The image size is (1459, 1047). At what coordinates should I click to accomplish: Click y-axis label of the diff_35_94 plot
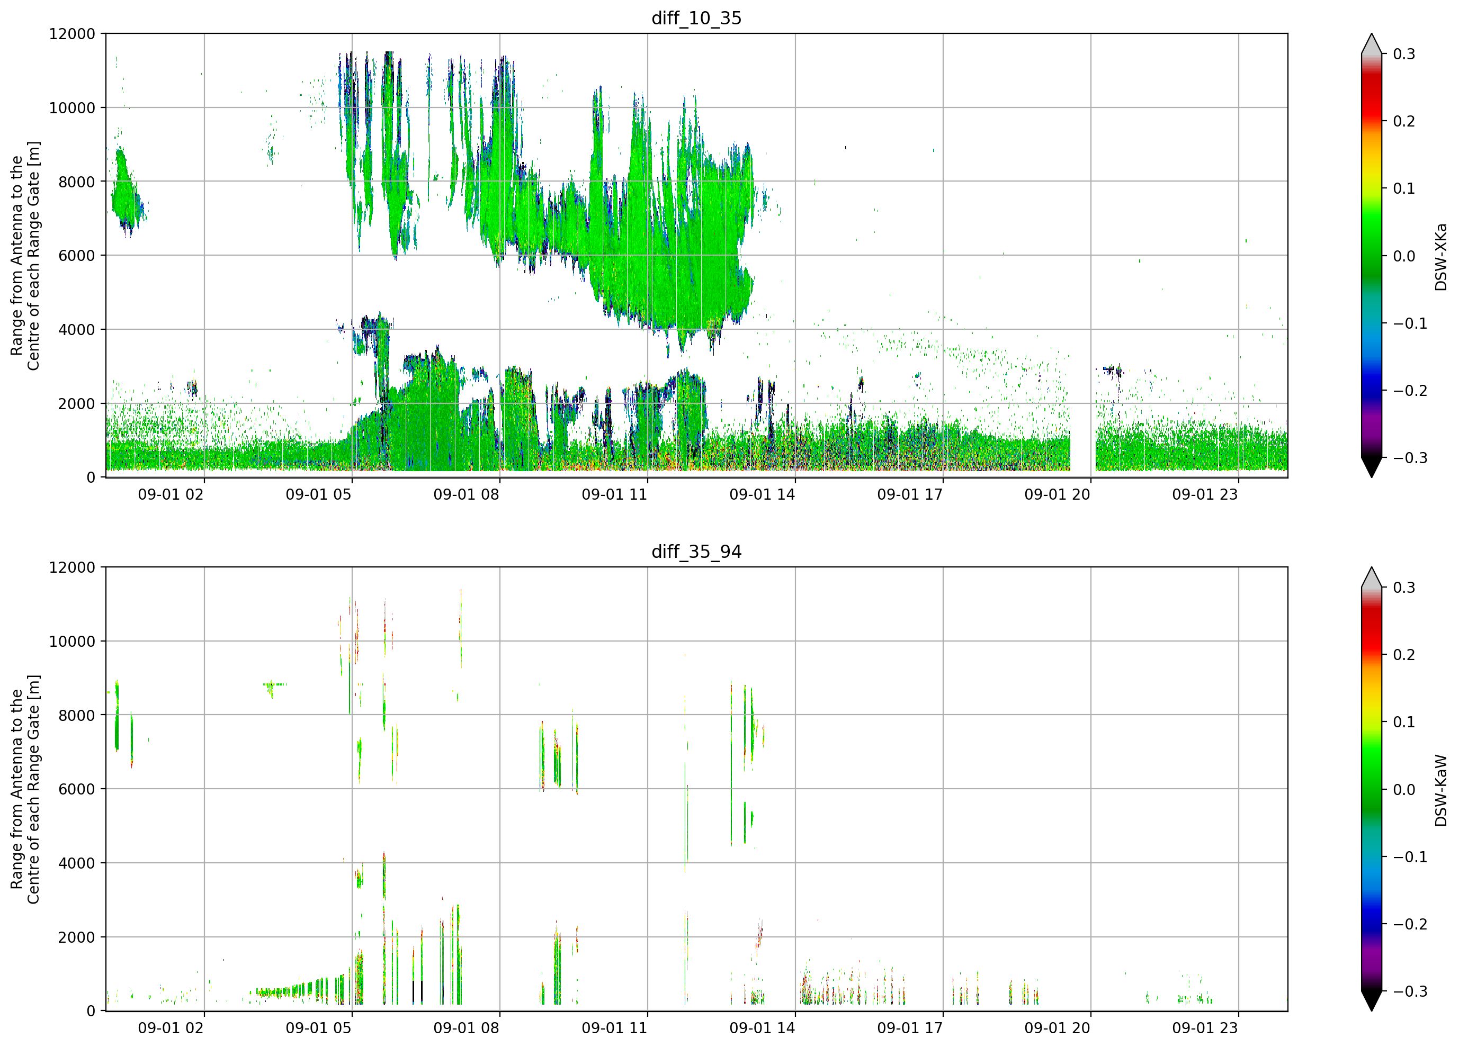coord(25,789)
